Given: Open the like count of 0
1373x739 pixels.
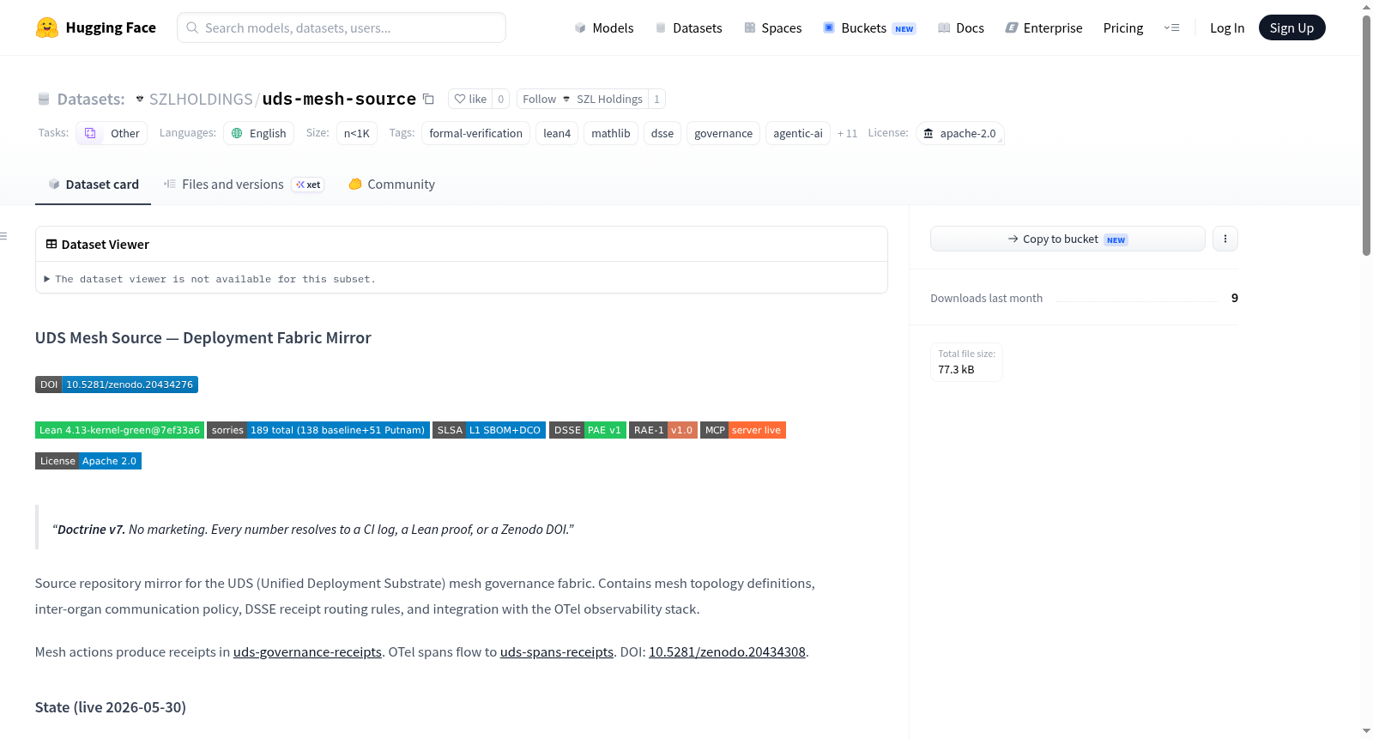Looking at the screenshot, I should click(x=501, y=99).
